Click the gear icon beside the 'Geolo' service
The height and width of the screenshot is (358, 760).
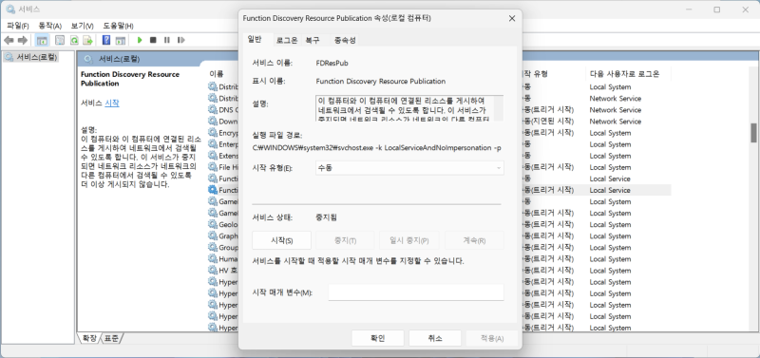coord(212,224)
